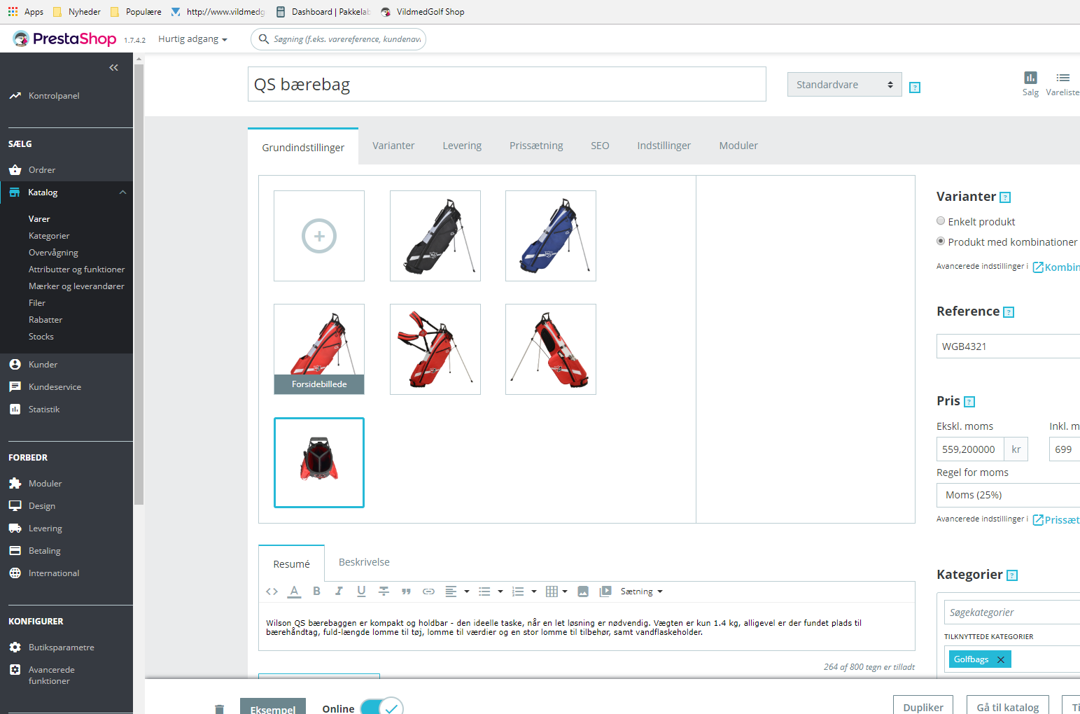Click the search magnifier icon

click(264, 39)
